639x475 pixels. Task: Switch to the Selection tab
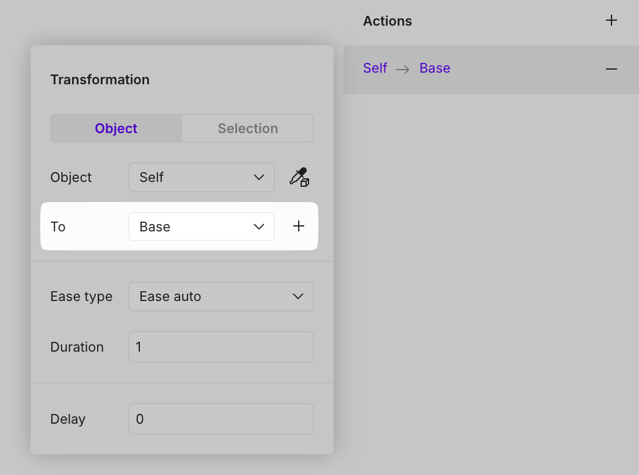[247, 128]
